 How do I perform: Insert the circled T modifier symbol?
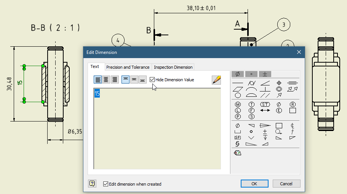tap(251, 104)
